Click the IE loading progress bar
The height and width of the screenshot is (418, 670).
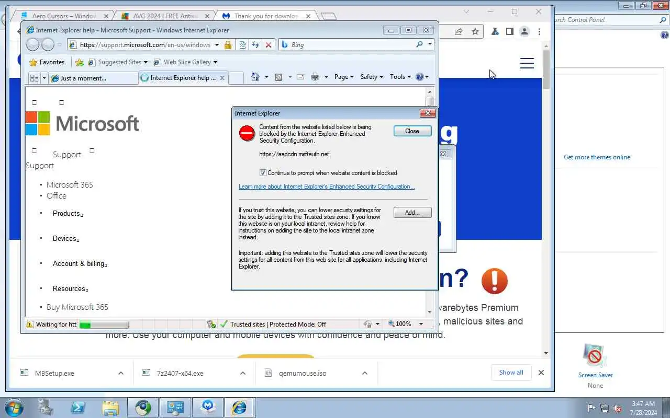point(104,324)
